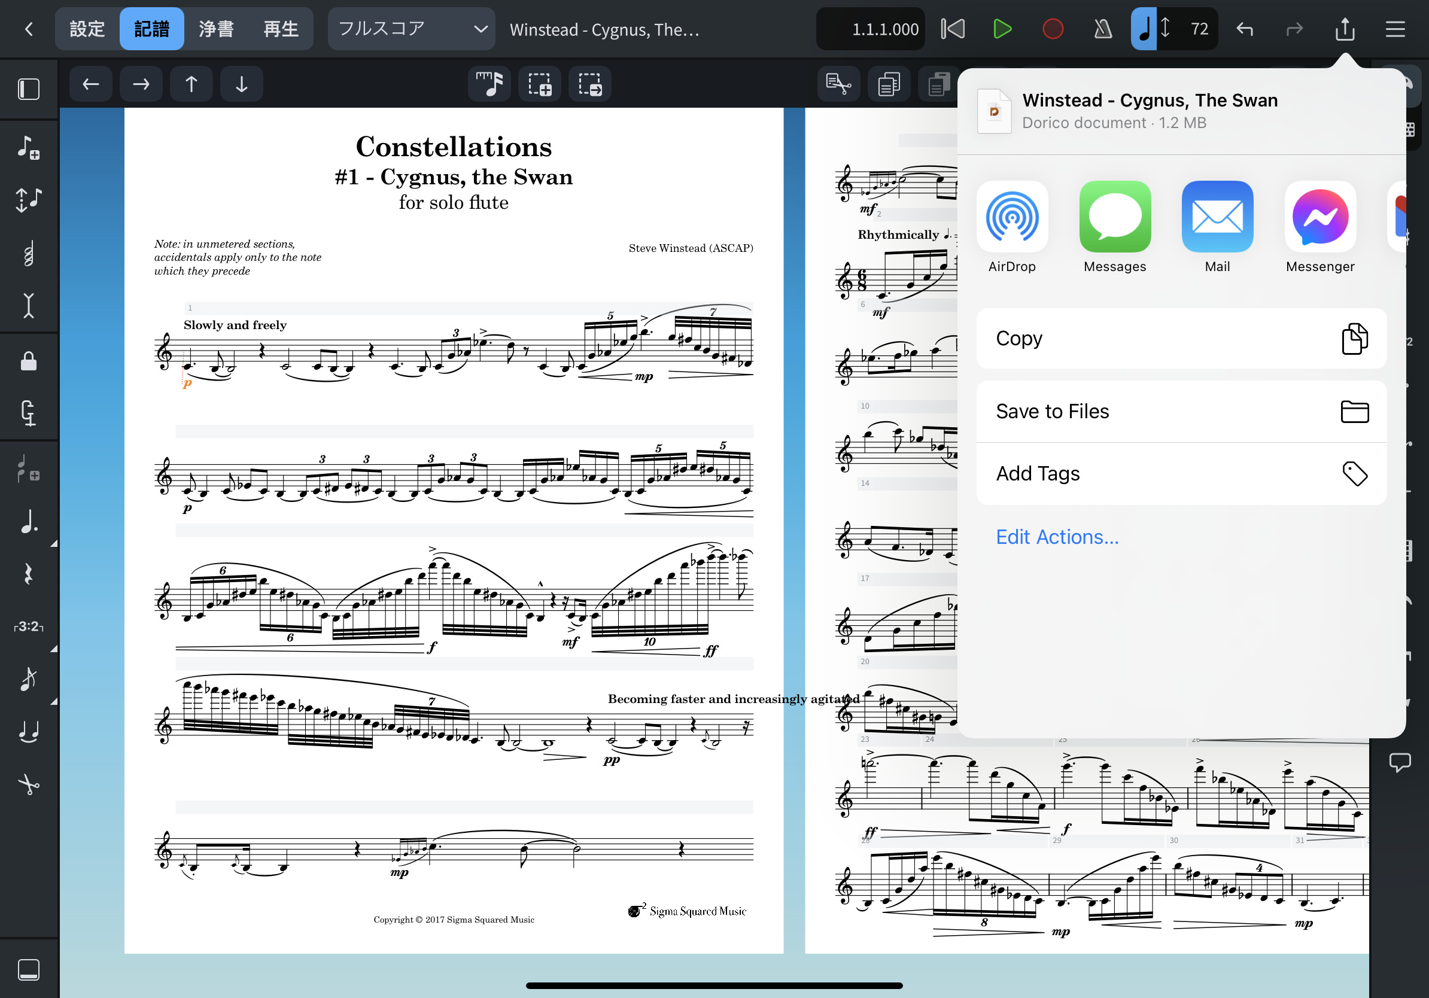Select the rhythmic grid note tool
This screenshot has width=1429, height=998.
tap(489, 84)
